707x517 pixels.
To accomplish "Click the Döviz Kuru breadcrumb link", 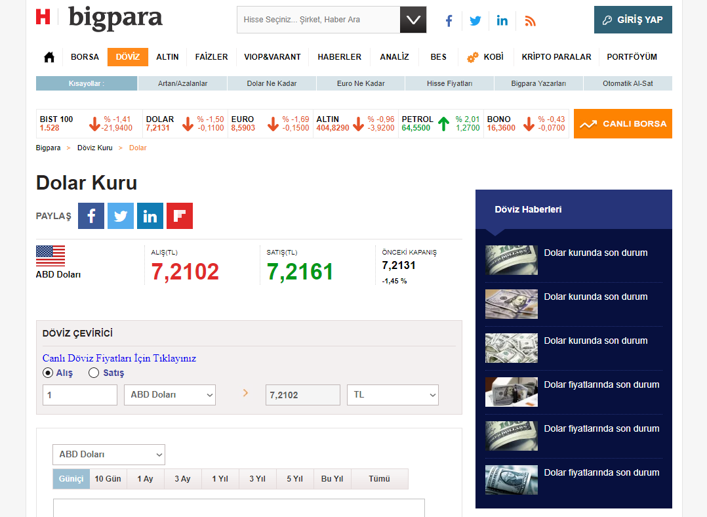I will 94,148.
